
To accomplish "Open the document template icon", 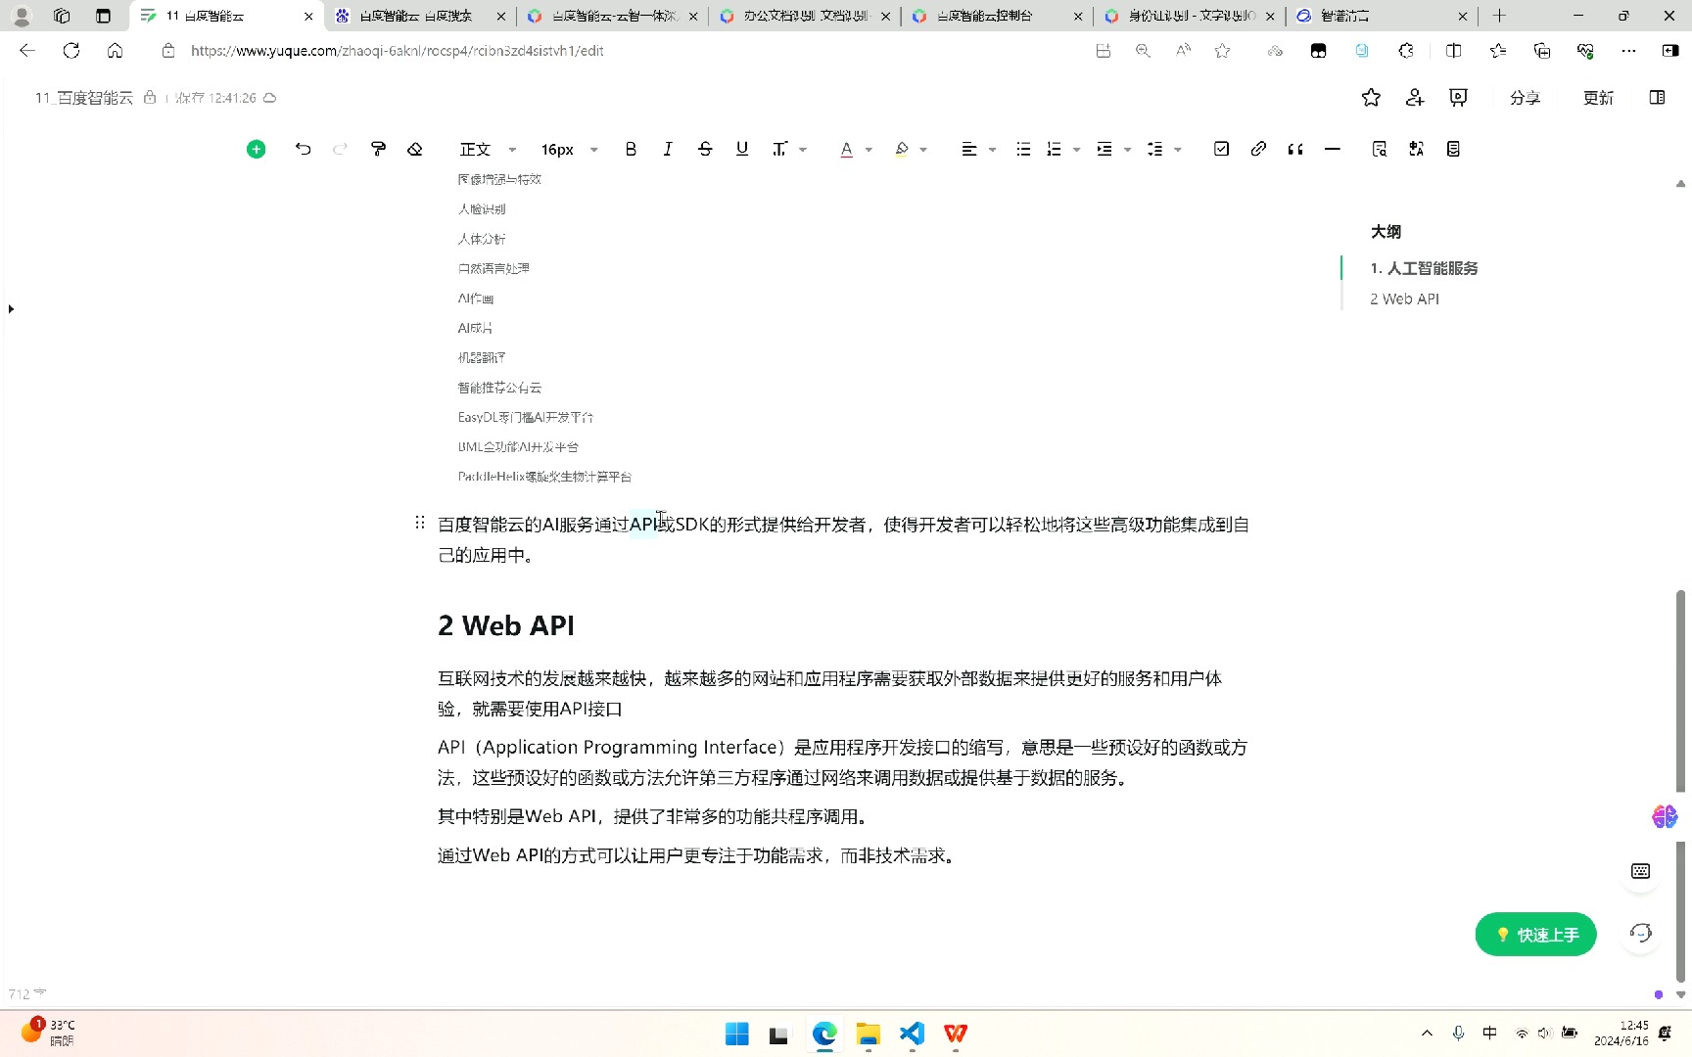I will click(x=1453, y=149).
